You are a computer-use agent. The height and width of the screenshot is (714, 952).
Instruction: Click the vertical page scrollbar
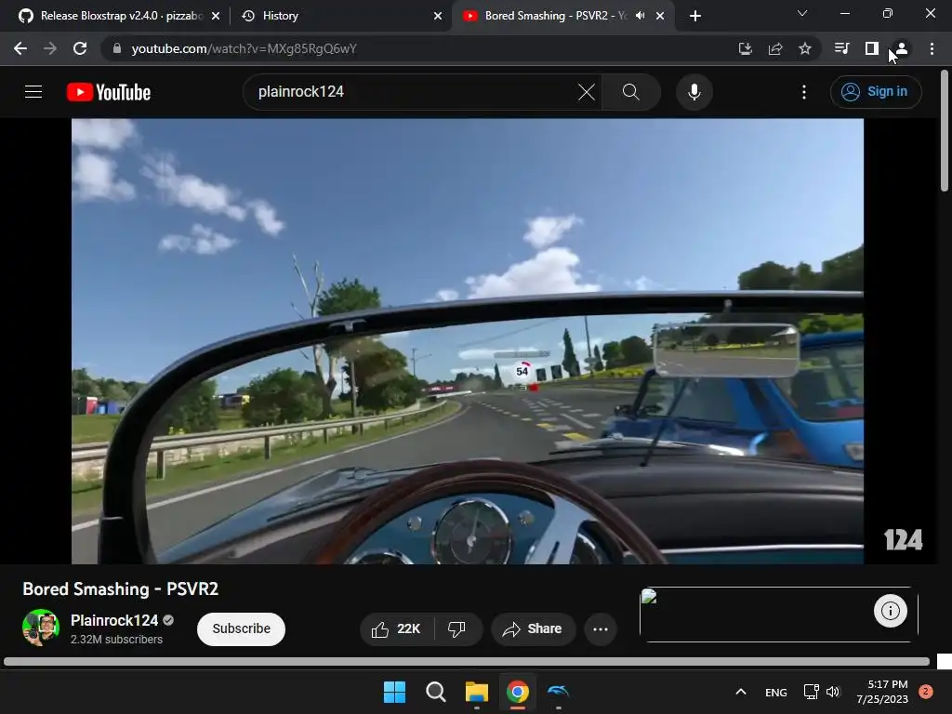pos(945,130)
